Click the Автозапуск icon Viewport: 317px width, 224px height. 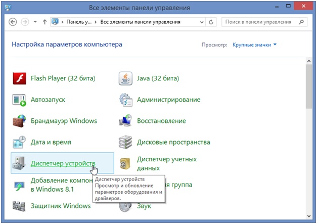[19, 100]
